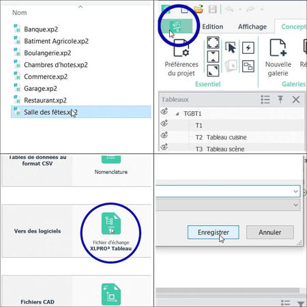Toggle visibility eye for T3 Tableau scène
This screenshot has height=307, width=307.
point(164,147)
